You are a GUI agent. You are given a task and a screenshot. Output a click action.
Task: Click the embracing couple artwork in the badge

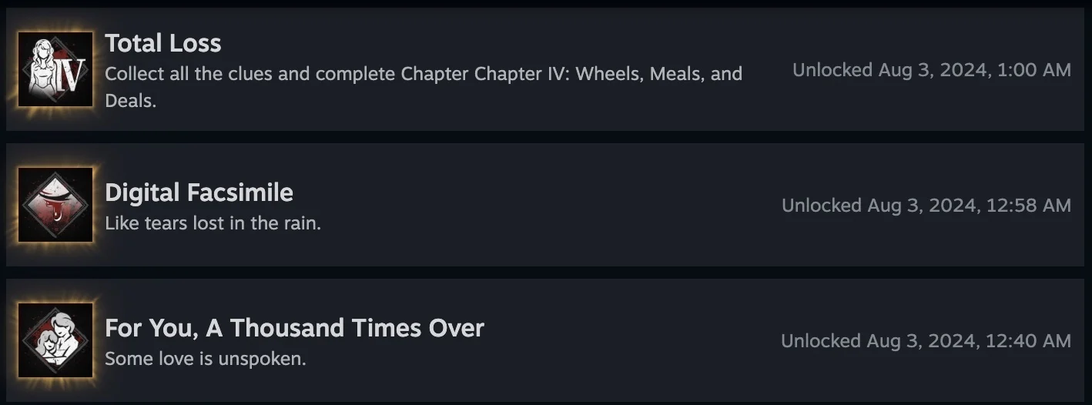(54, 340)
